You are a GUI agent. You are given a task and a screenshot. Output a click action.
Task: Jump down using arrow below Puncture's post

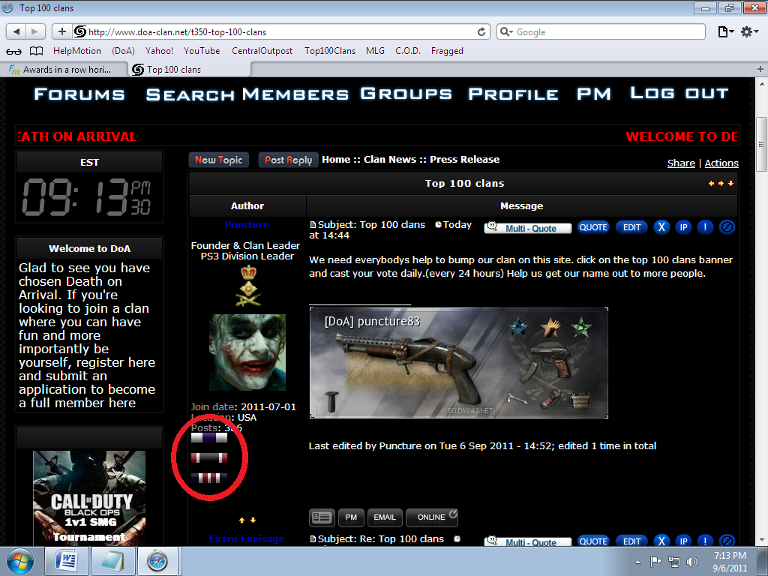tap(253, 520)
